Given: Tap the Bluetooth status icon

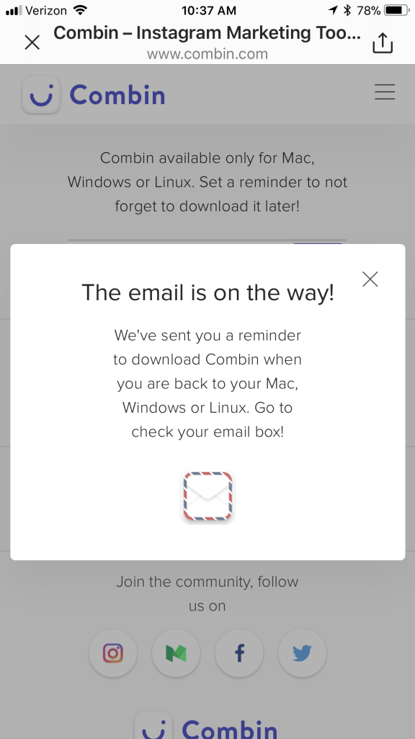Looking at the screenshot, I should click(x=347, y=10).
